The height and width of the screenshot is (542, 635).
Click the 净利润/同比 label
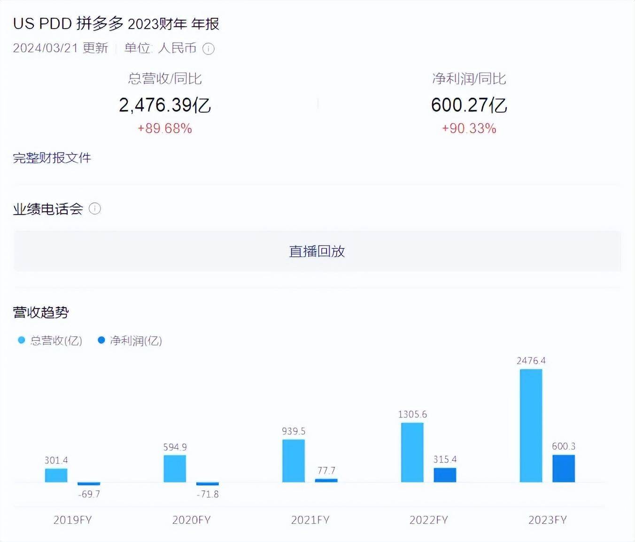[469, 78]
